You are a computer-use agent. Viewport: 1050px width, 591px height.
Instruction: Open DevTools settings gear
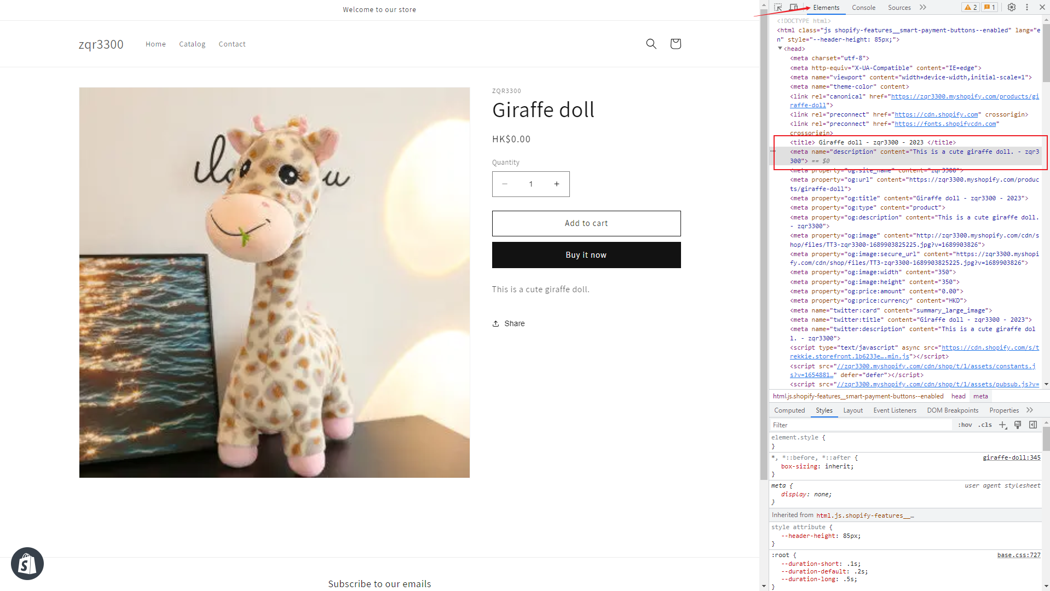pyautogui.click(x=1012, y=8)
